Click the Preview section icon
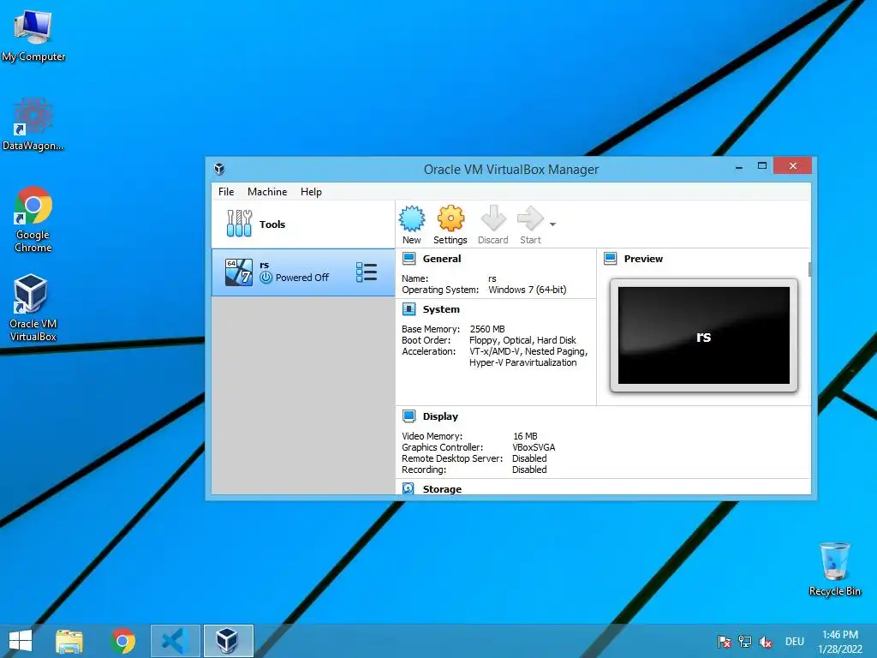The height and width of the screenshot is (658, 877). click(610, 259)
